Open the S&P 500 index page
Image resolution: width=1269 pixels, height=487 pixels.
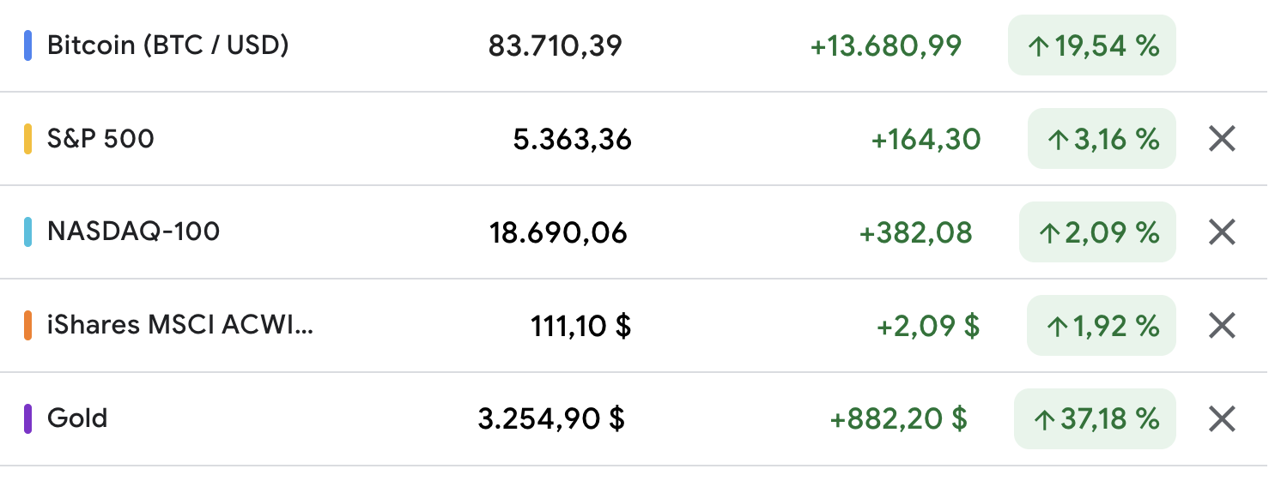pos(100,139)
